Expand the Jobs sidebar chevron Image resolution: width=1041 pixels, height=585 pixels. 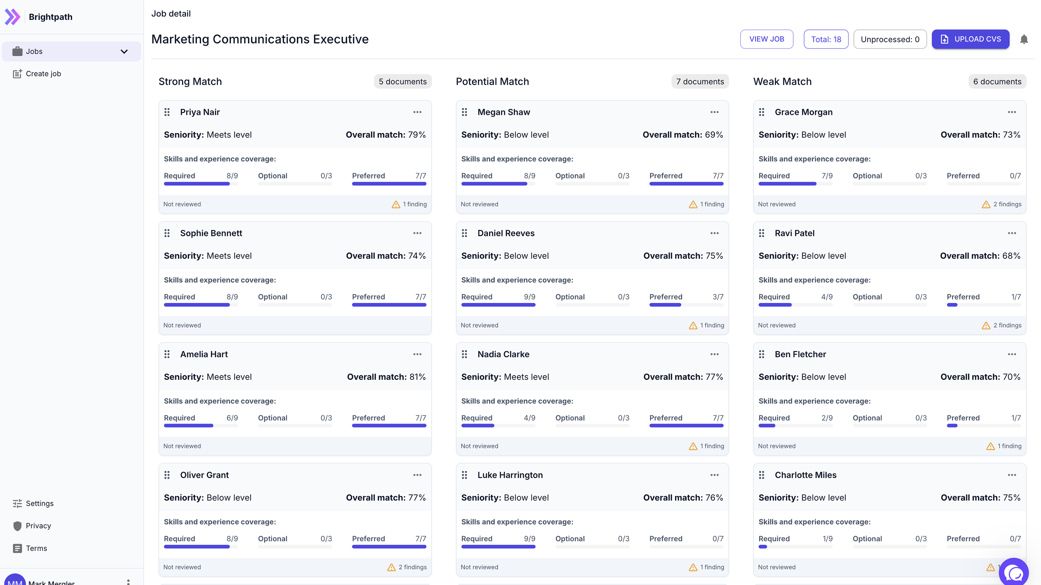[x=124, y=51]
